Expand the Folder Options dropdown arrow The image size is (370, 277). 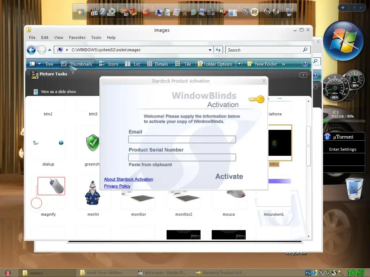tap(239, 64)
